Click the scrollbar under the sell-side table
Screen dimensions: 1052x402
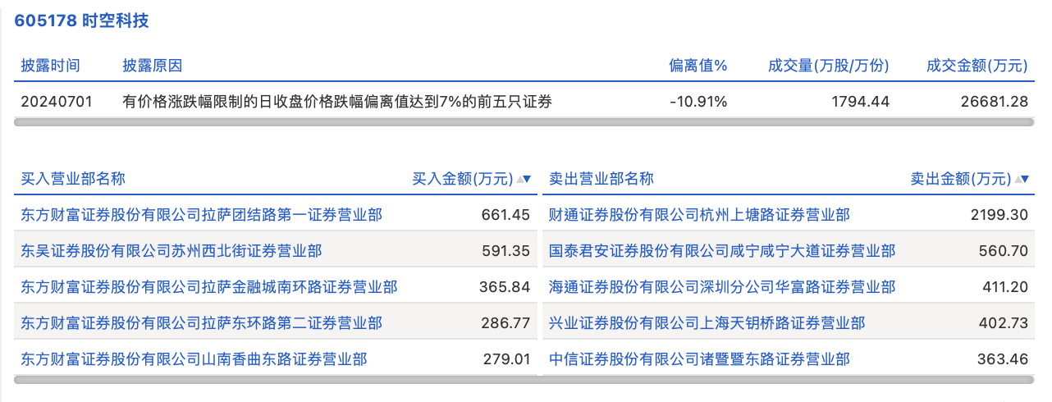[x=788, y=380]
